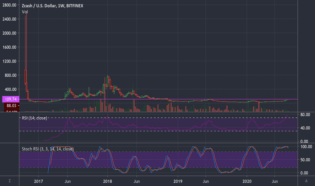This screenshot has height=186, width=315.
Task: Click the 100.00 Stoch RSI scale value
Action: coord(306,146)
